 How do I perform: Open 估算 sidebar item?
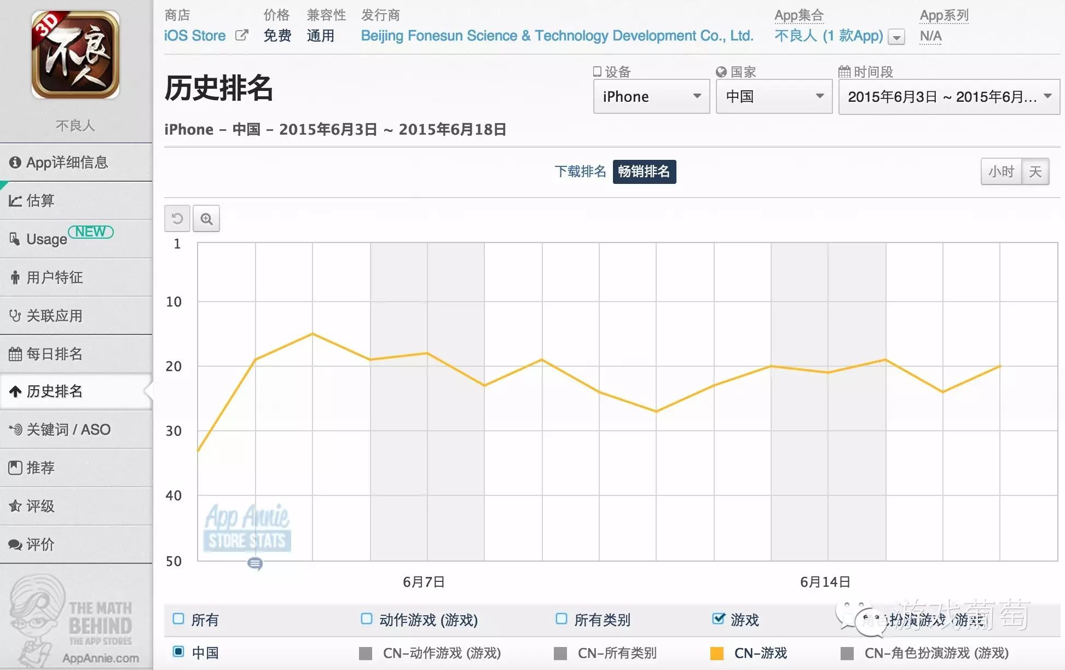76,201
